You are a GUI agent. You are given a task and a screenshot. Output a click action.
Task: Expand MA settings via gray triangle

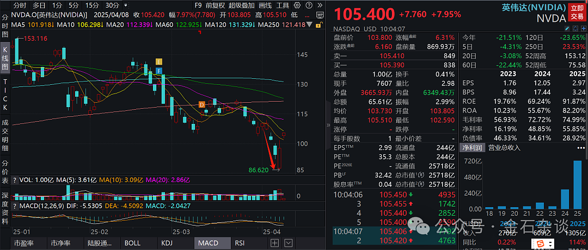[x=309, y=24]
